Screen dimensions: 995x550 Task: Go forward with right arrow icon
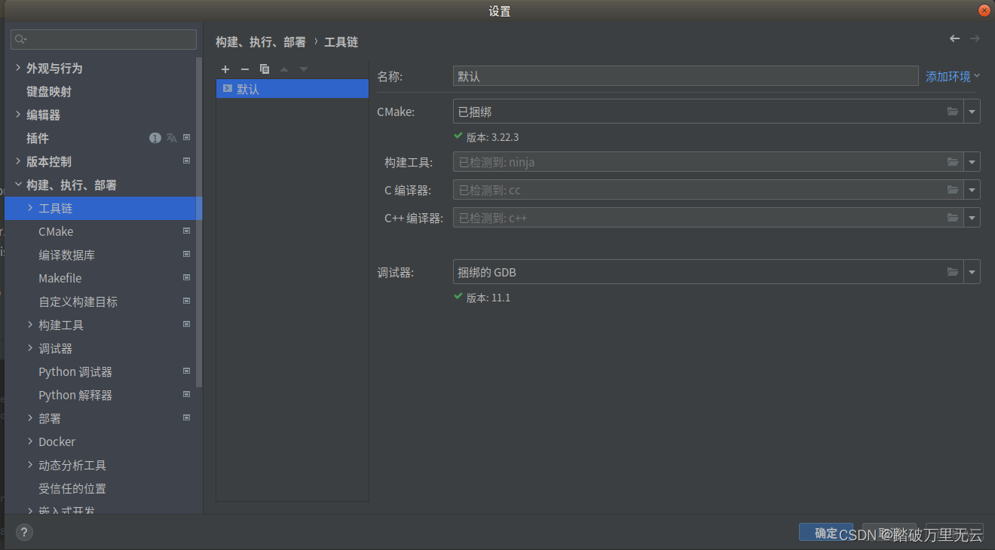click(x=975, y=38)
